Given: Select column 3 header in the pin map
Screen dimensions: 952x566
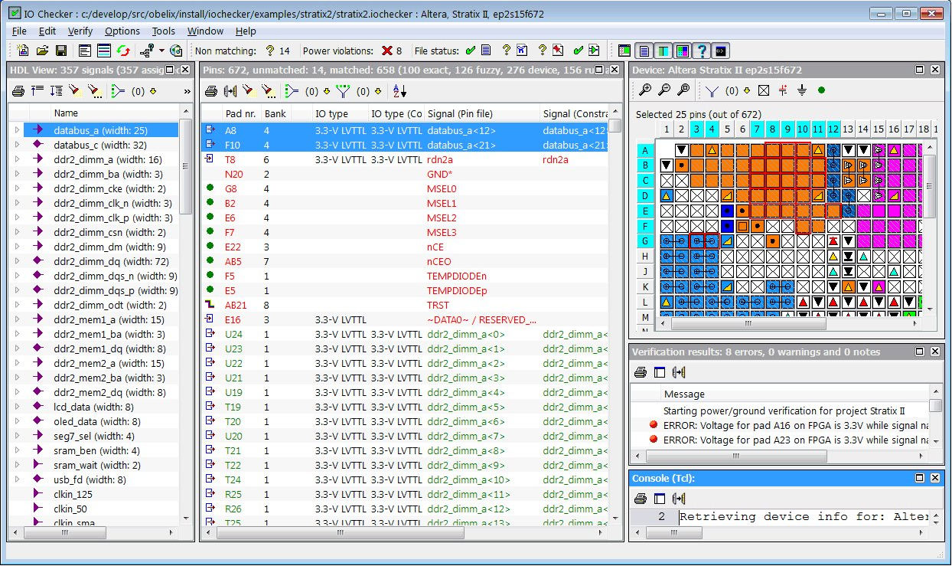Looking at the screenshot, I should pos(697,129).
